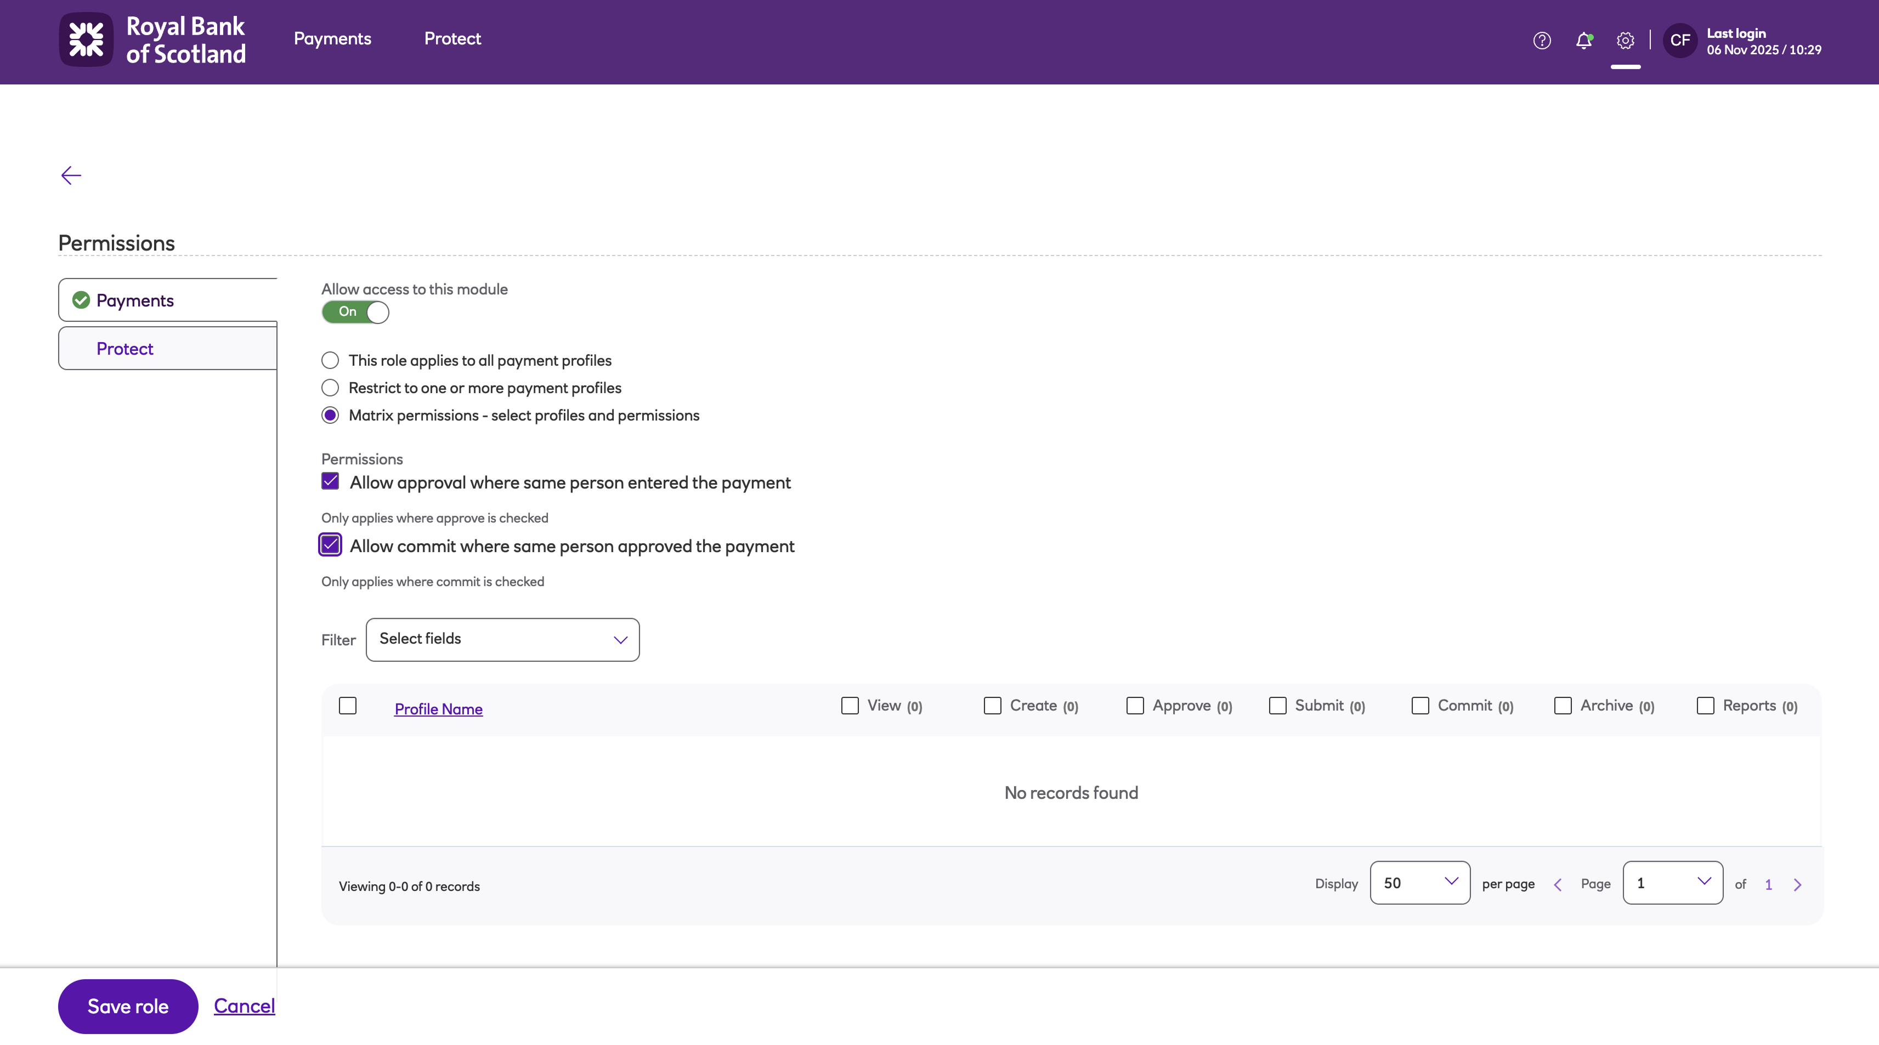Click the Royal Bank of Scotland logo
Screen dimensions: 1879x1045
click(x=152, y=40)
